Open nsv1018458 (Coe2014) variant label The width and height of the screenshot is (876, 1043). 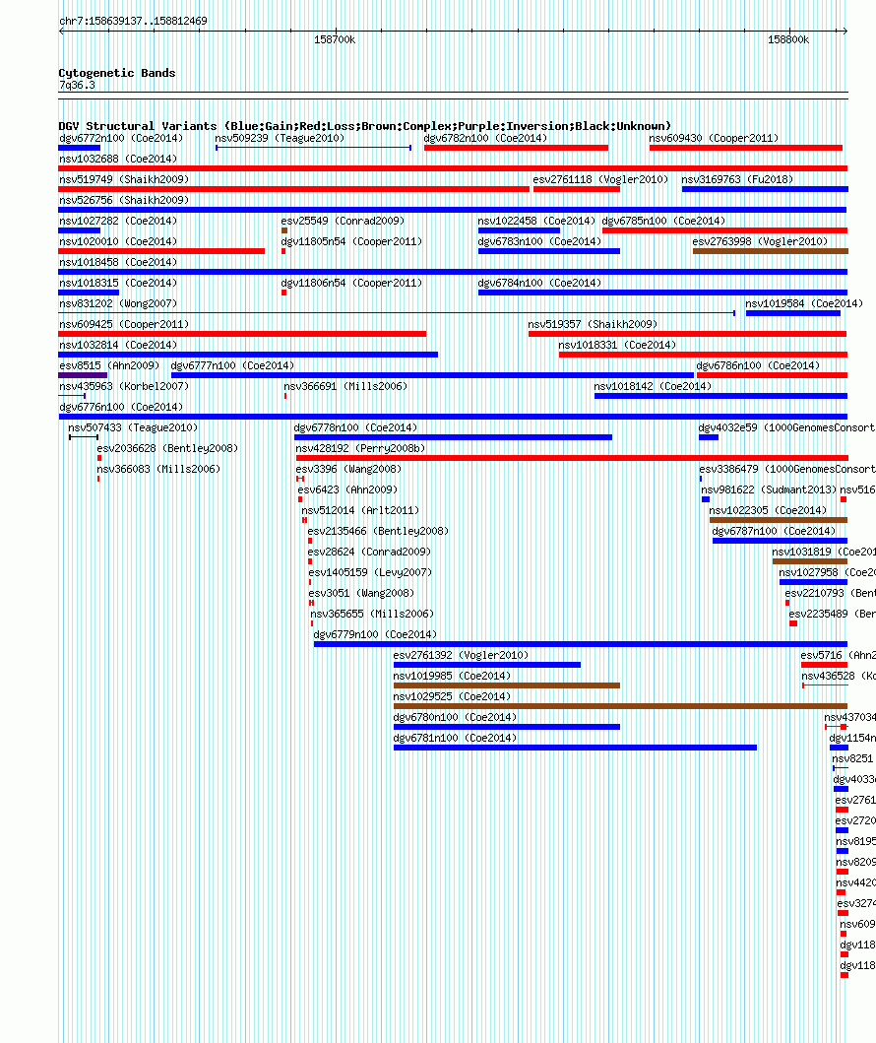coord(118,262)
